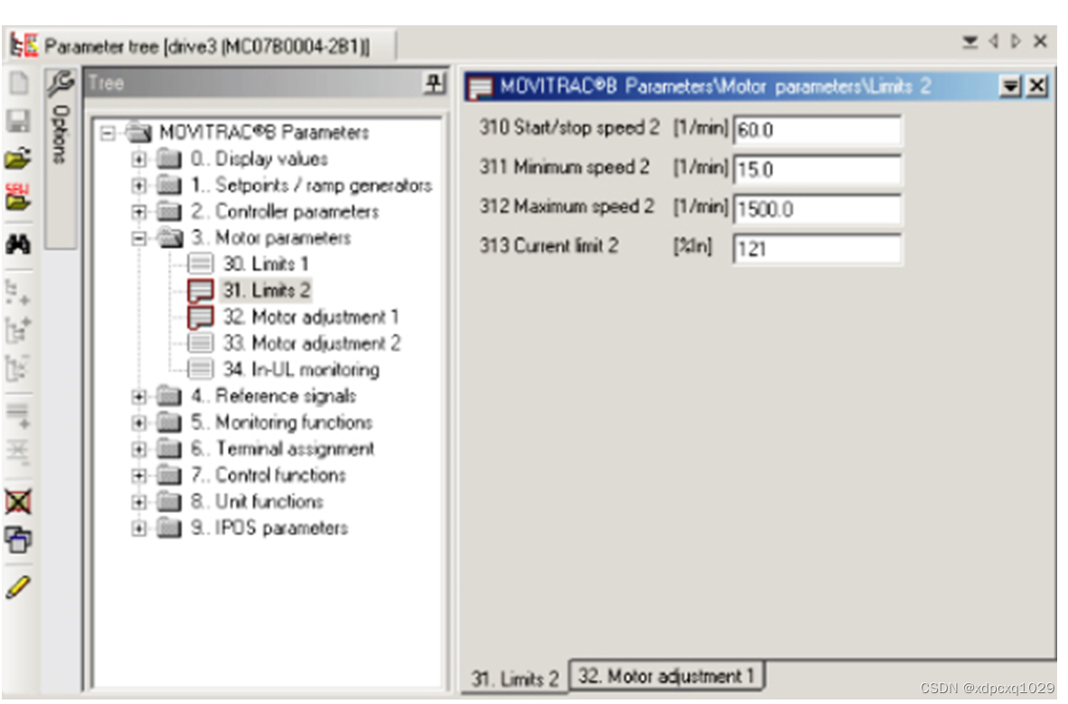Click the 312 Maximum speed 2 input field
Image resolution: width=1068 pixels, height=704 pixels.
(x=817, y=208)
